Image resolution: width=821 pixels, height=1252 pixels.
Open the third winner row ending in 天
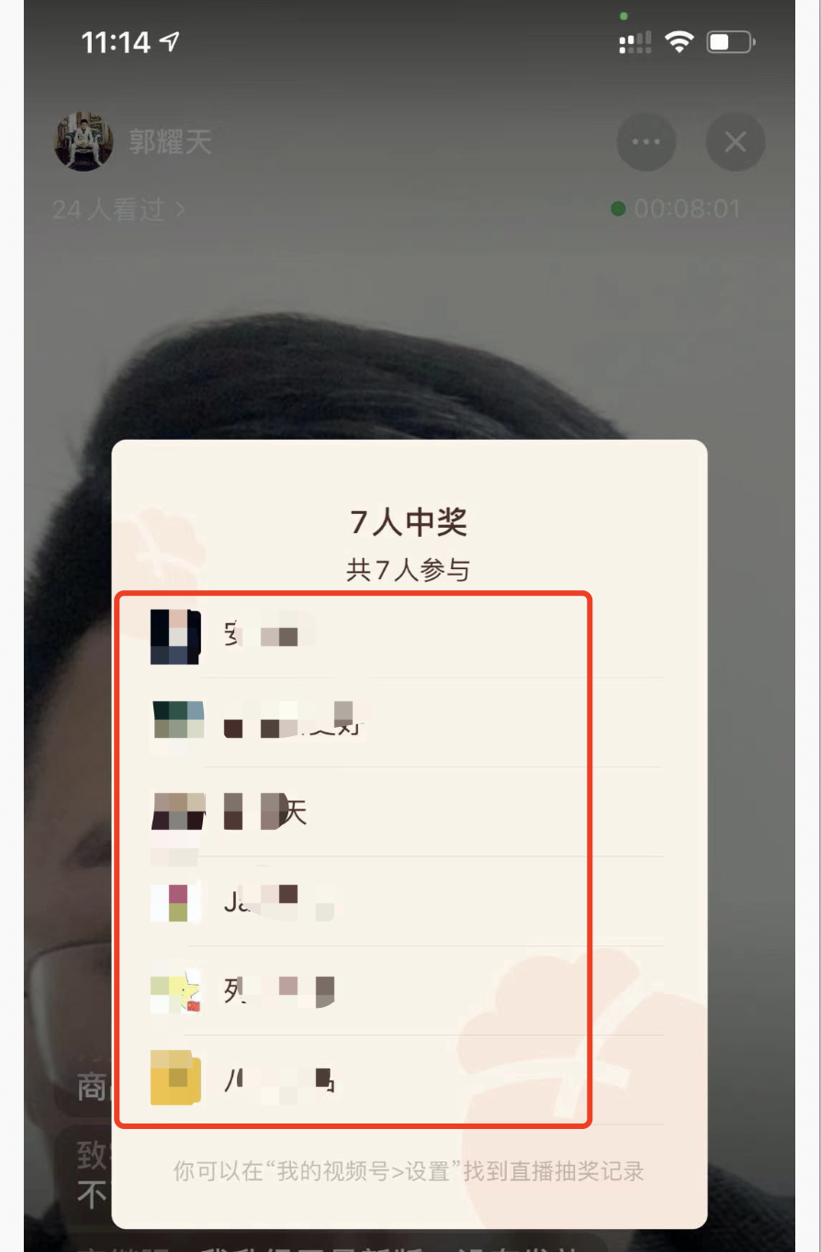[x=406, y=812]
